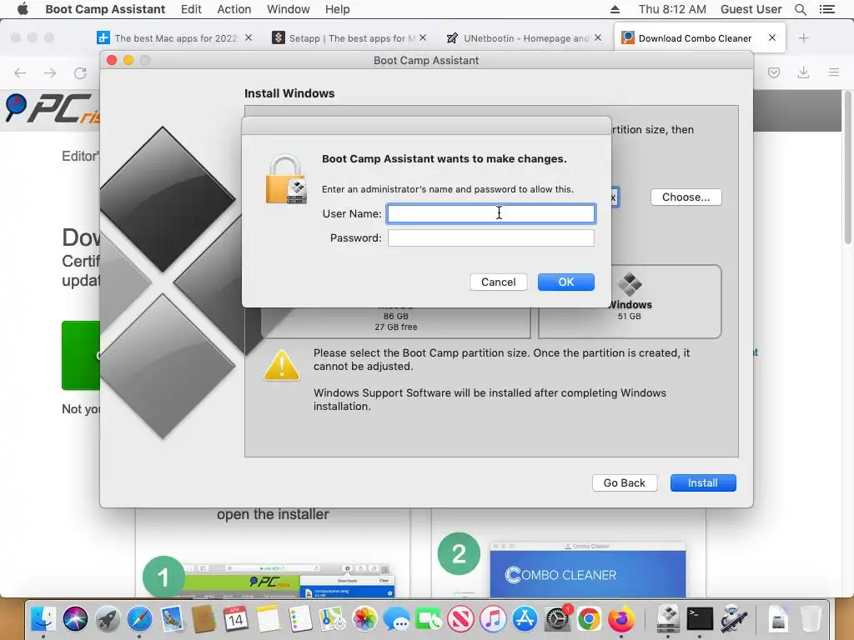Screen dimensions: 854x640
Task: Open the document file icon in Dock
Action: click(x=779, y=619)
